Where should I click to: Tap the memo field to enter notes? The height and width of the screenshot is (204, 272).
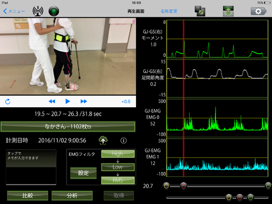pyautogui.click(x=31, y=167)
